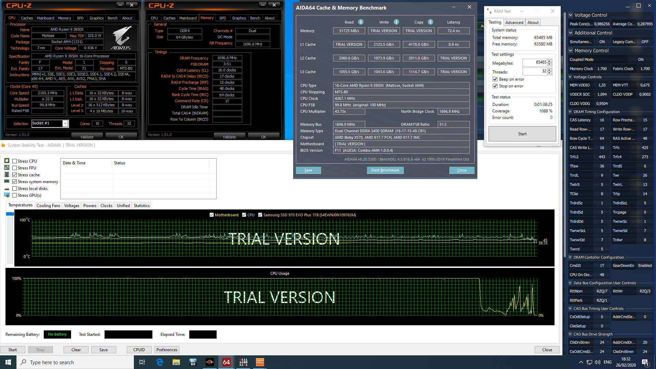Click the Copy info icon in benchmark

coord(430,22)
